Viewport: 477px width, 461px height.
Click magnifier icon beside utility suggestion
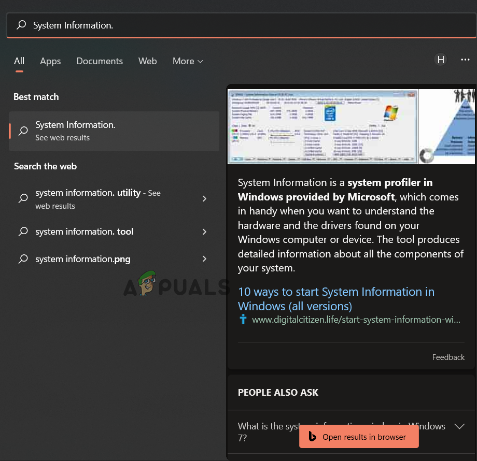click(x=23, y=198)
